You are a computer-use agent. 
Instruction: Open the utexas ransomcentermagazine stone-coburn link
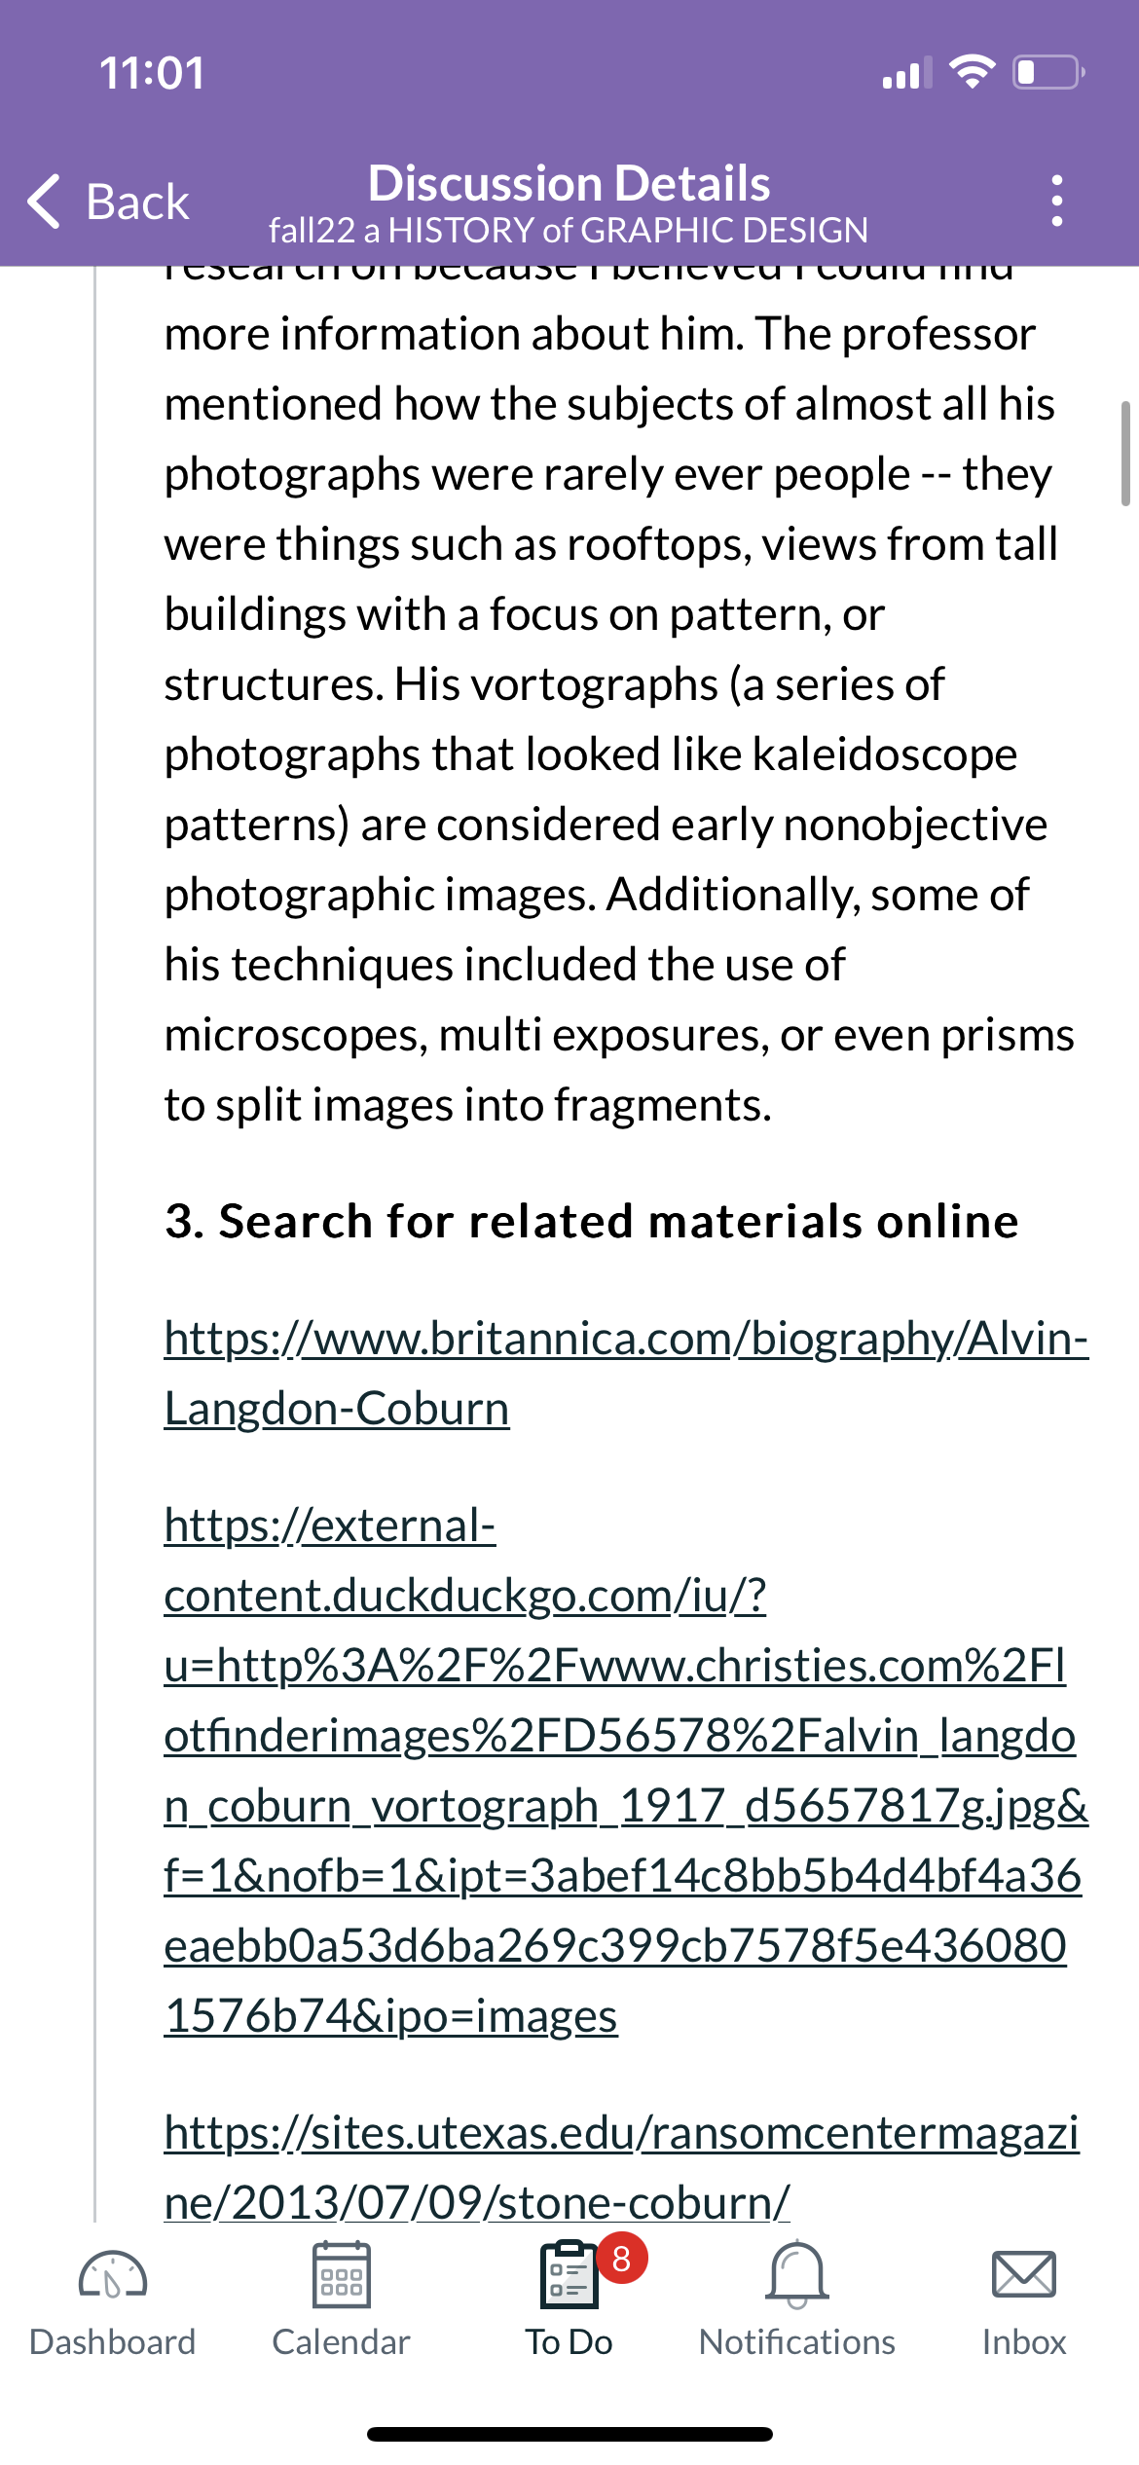point(622,2167)
